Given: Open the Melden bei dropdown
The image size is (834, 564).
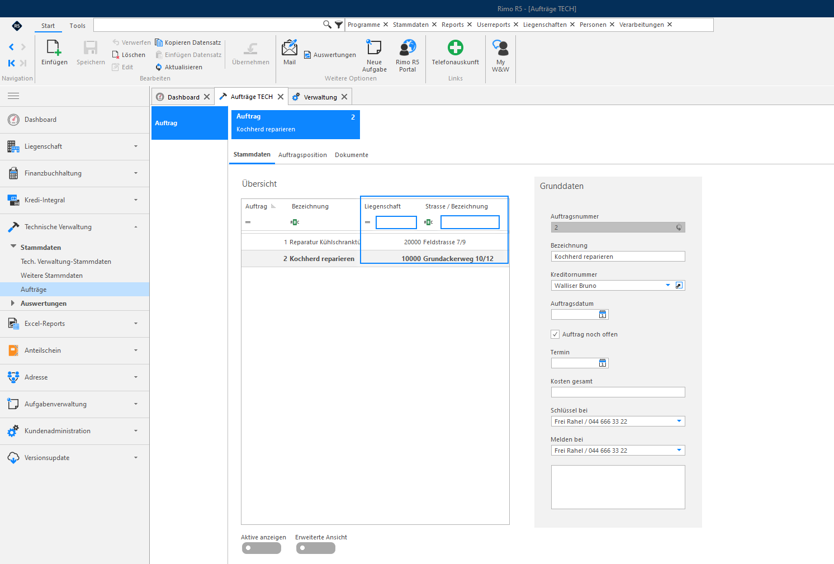Looking at the screenshot, I should coord(679,451).
